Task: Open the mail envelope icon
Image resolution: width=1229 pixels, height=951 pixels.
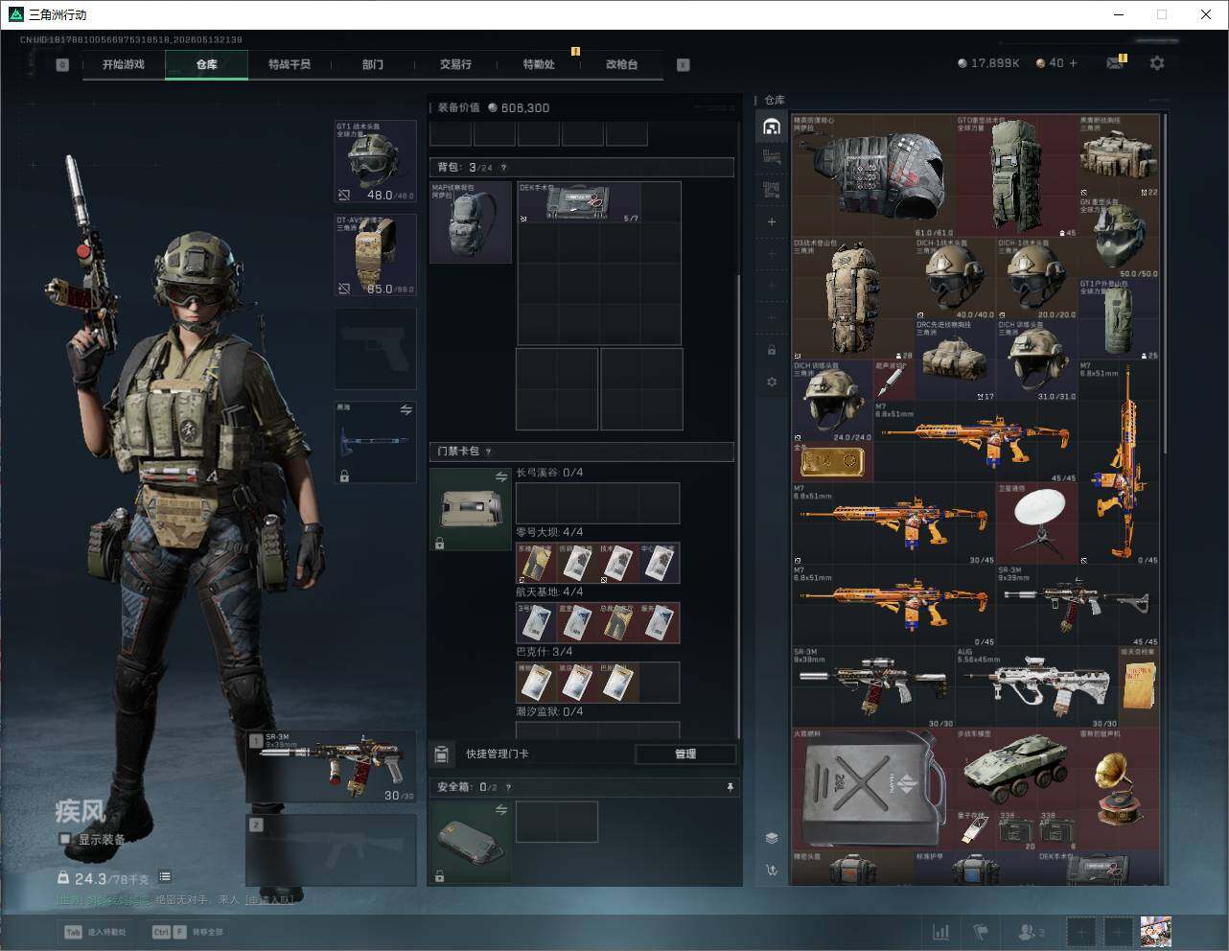Action: [x=1115, y=63]
